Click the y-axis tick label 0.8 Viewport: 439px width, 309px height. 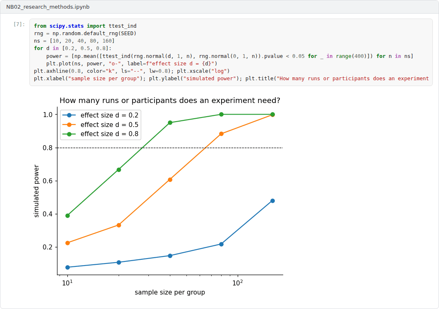point(48,148)
